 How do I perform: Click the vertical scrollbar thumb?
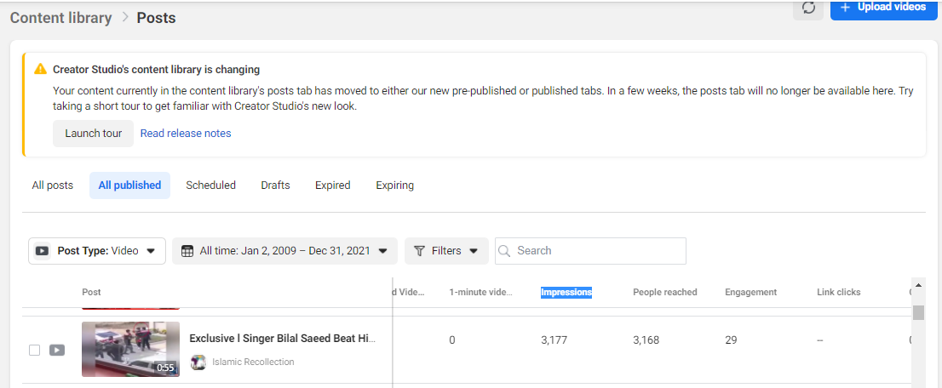pyautogui.click(x=918, y=313)
